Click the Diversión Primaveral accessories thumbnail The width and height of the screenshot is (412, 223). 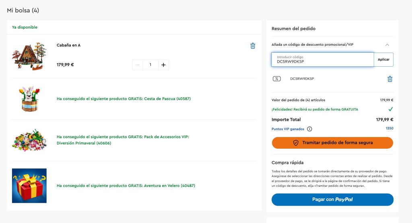[29, 140]
